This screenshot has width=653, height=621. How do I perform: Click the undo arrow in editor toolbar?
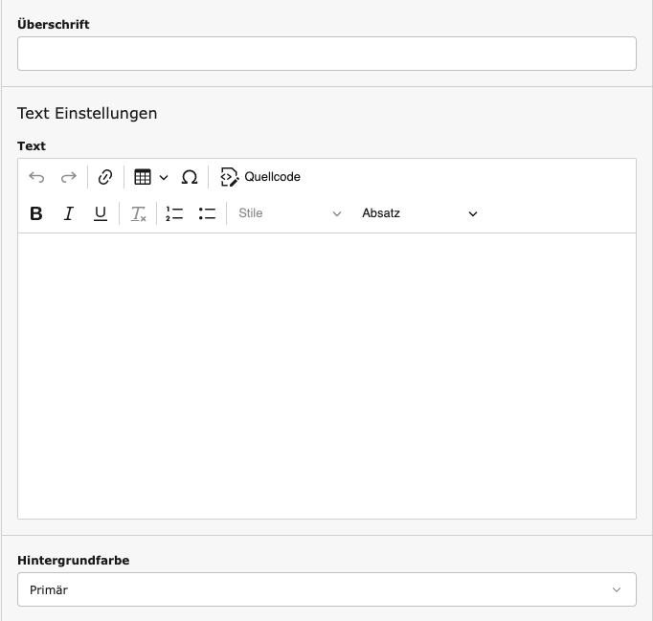(36, 177)
